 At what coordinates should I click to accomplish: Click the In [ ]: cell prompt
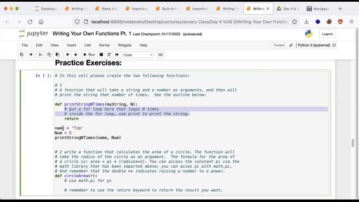tap(44, 76)
